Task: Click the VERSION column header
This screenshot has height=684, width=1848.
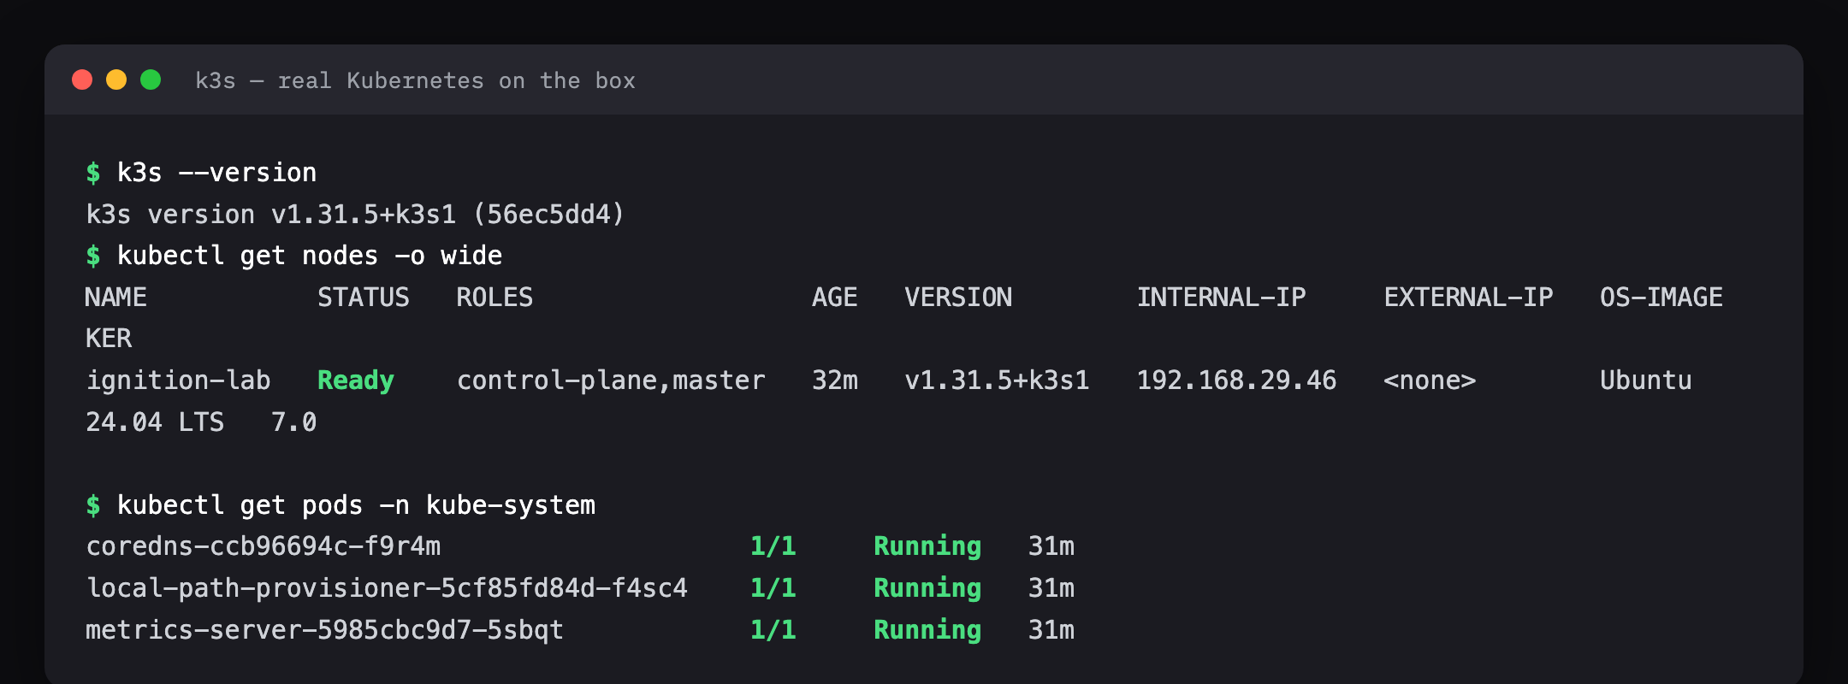Action: pyautogui.click(x=958, y=297)
